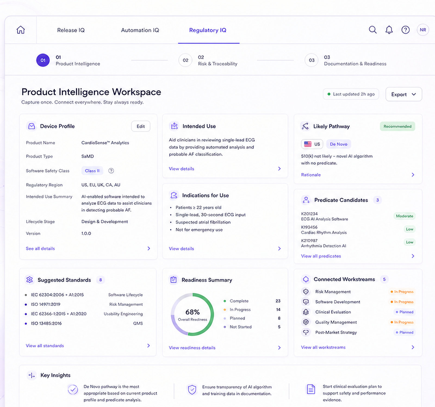This screenshot has height=407, width=435.
Task: Click the Post-Market Strategy workstream icon
Action: (x=306, y=332)
